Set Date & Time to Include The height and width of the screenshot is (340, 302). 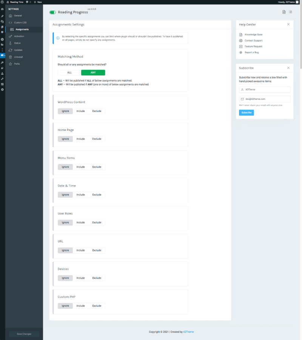(x=81, y=195)
